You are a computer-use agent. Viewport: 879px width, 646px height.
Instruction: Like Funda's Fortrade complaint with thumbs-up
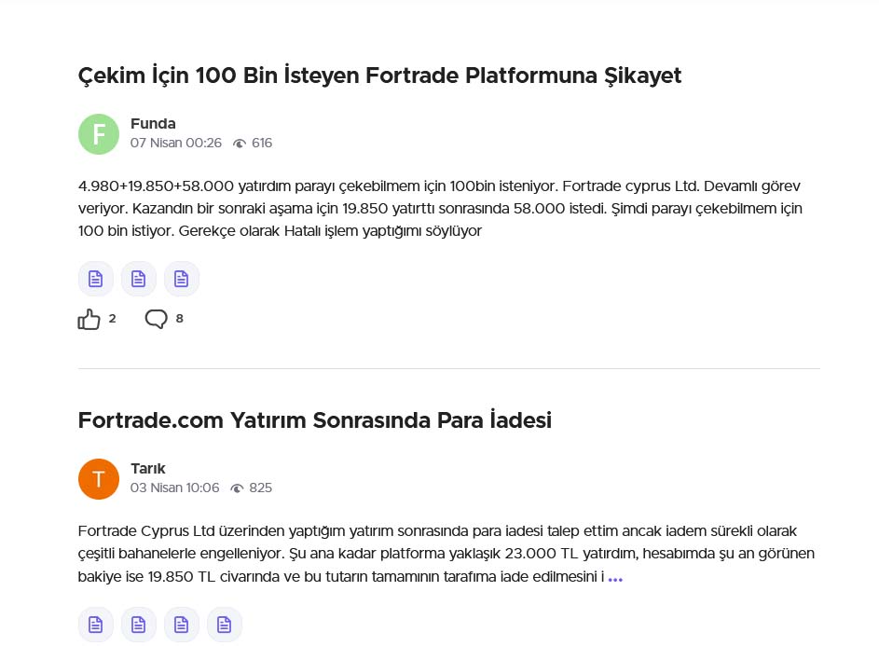click(x=89, y=320)
